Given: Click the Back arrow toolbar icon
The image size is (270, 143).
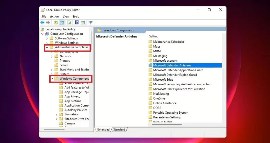Looking at the screenshot, I should pyautogui.click(x=43, y=23).
